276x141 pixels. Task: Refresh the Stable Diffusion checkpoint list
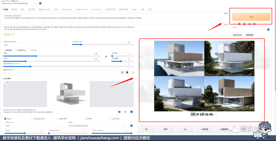[x=40, y=3]
